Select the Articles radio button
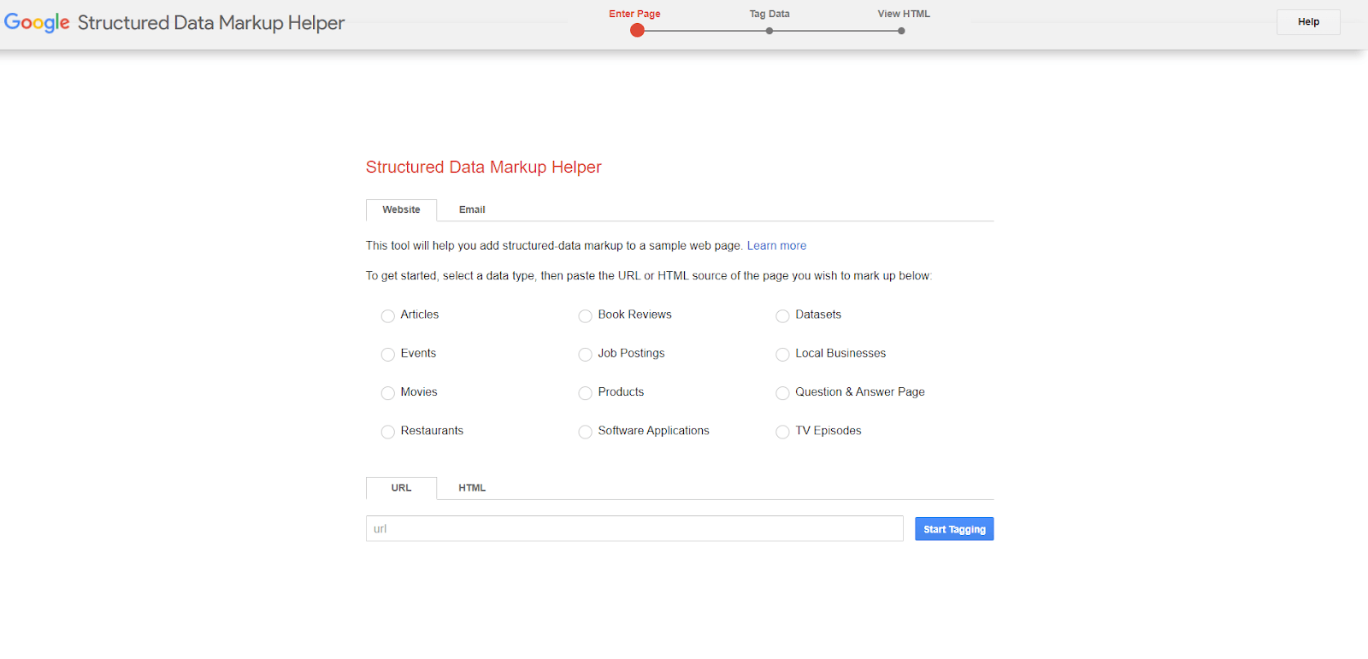 click(388, 316)
